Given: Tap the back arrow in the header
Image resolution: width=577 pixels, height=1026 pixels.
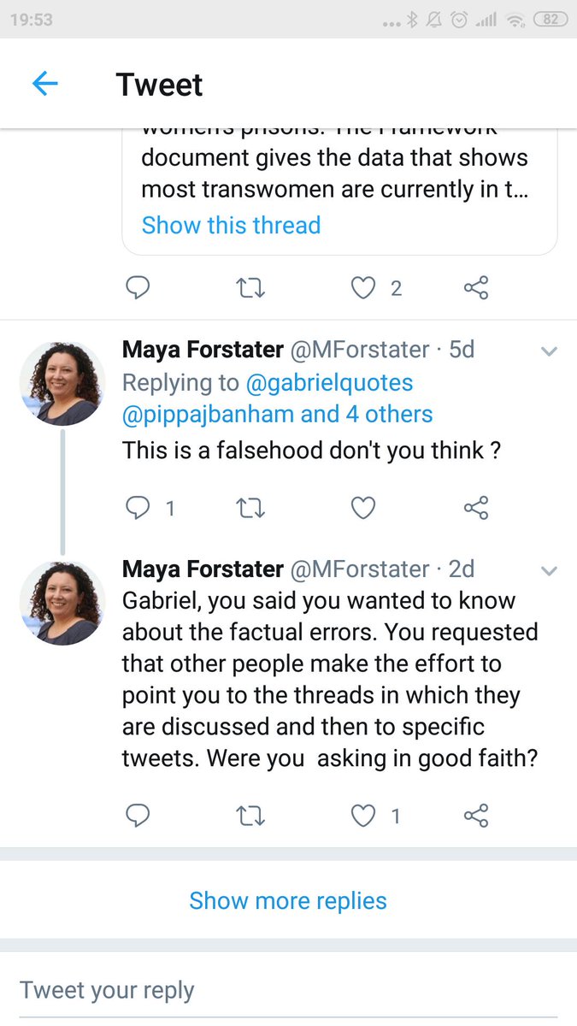Looking at the screenshot, I should [x=44, y=84].
